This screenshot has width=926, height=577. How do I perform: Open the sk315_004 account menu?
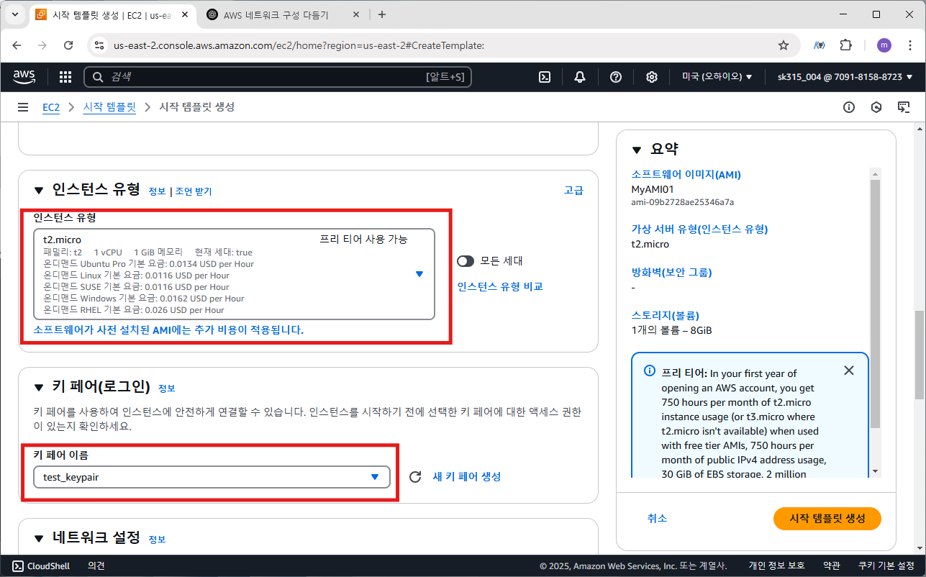[845, 77]
